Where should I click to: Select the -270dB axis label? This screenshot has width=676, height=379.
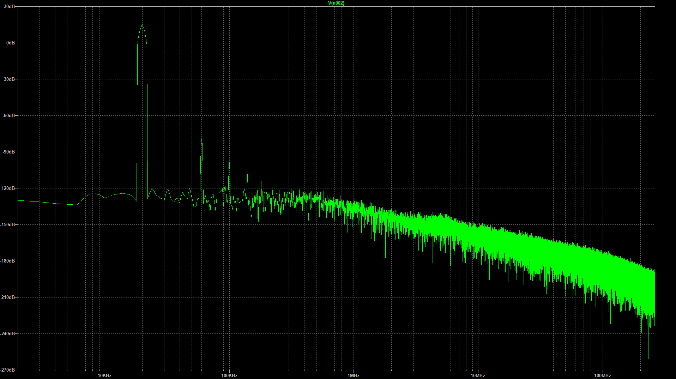(x=8, y=370)
